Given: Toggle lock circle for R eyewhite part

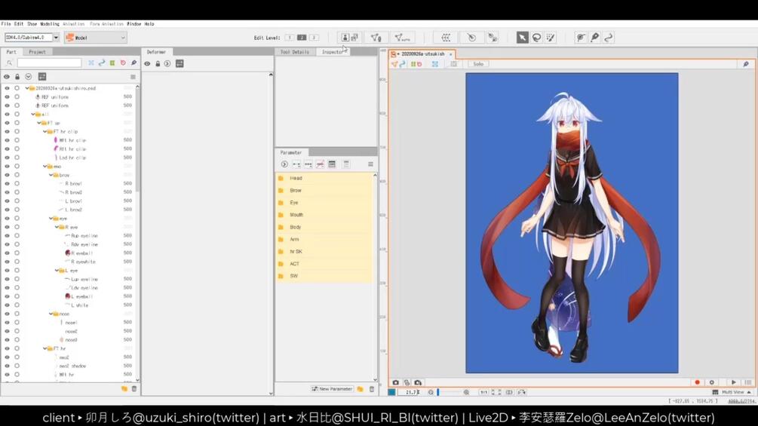Looking at the screenshot, I should point(17,262).
